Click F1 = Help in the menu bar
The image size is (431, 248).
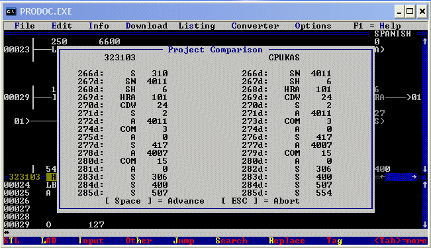[x=377, y=26]
